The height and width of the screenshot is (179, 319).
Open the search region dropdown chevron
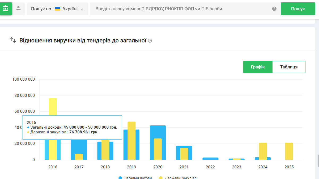[x=82, y=9]
